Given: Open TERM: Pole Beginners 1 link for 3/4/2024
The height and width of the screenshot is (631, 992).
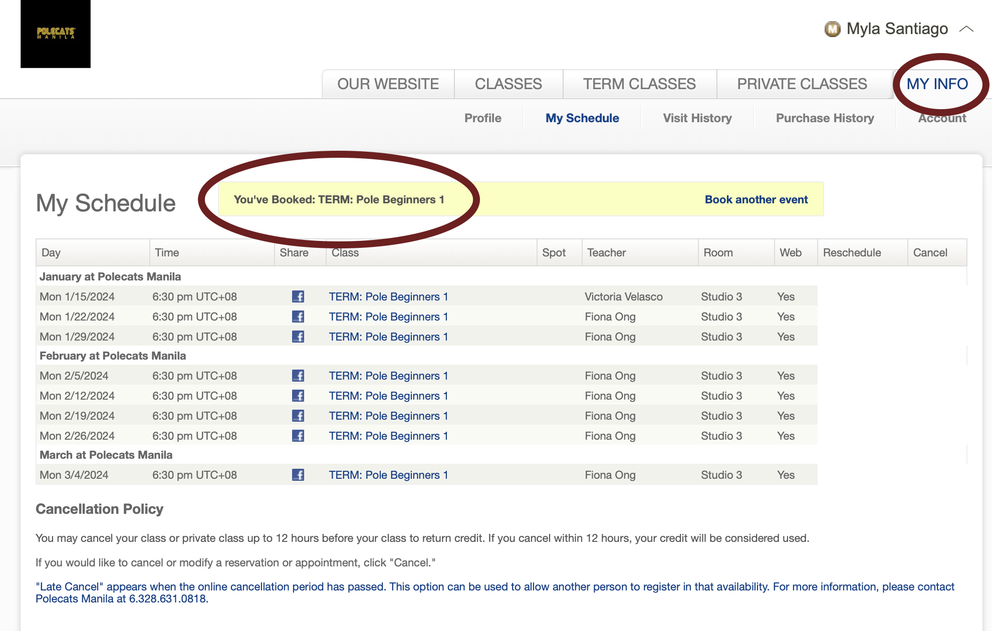Looking at the screenshot, I should click(x=388, y=475).
